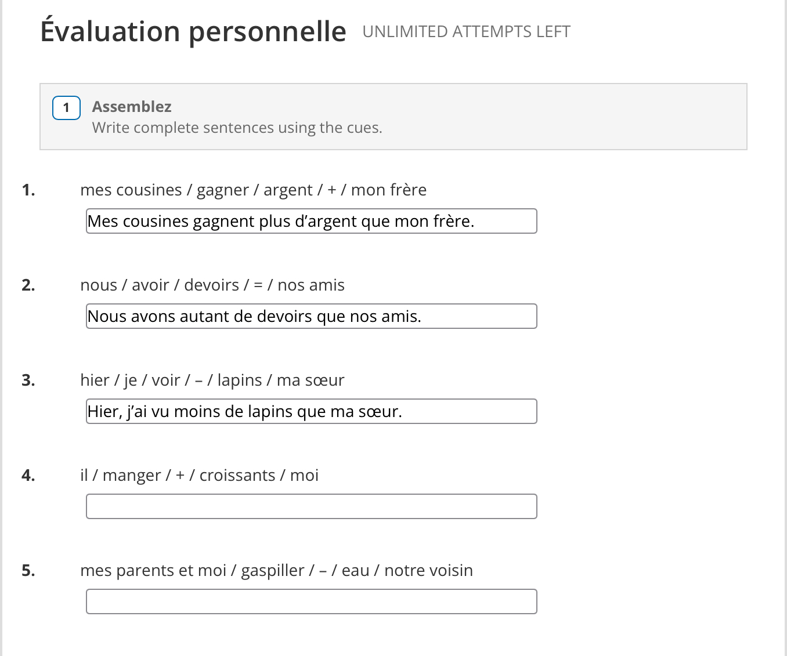Click the Évaluation personnelle page title

coord(192,31)
